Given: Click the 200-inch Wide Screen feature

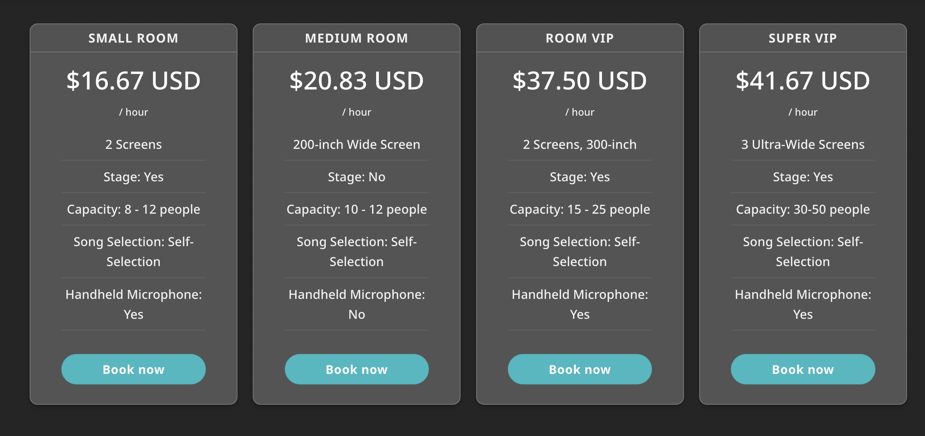Looking at the screenshot, I should coord(356,145).
